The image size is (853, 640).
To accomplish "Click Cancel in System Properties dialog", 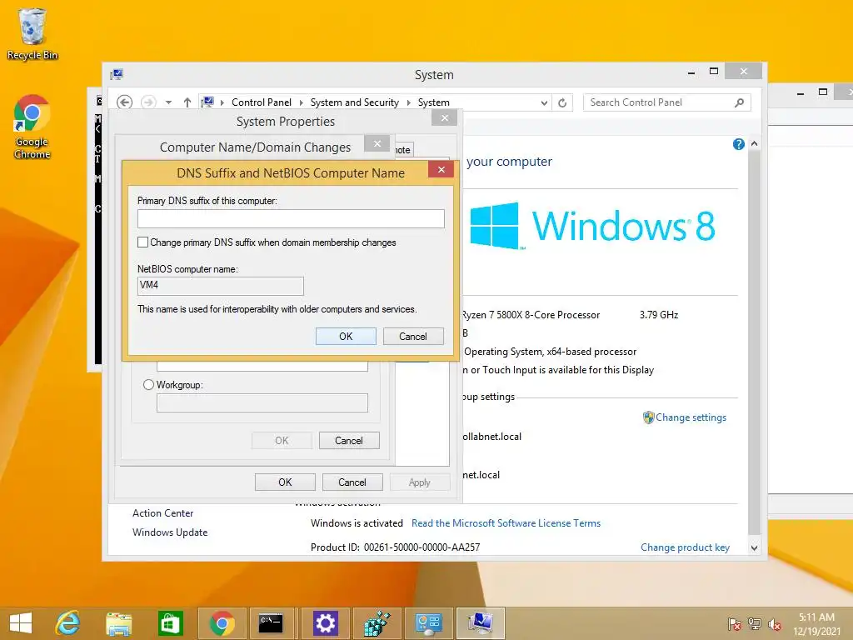I will [352, 482].
